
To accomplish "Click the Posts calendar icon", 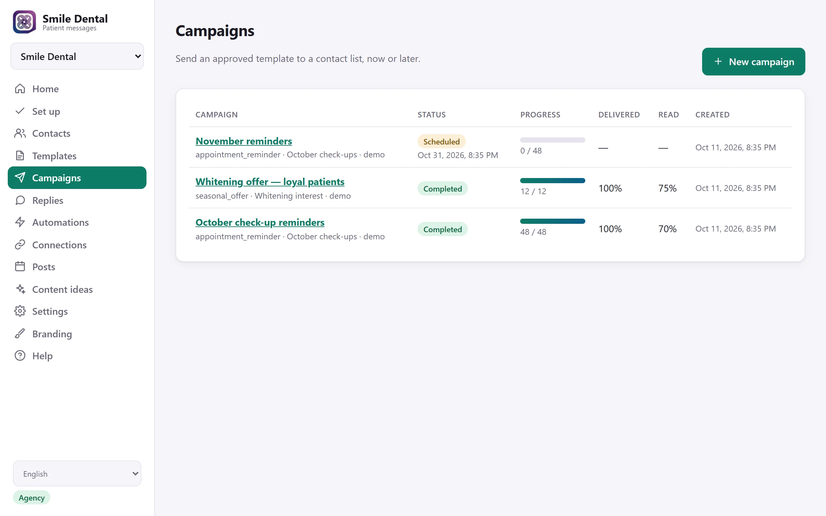I will pos(20,266).
